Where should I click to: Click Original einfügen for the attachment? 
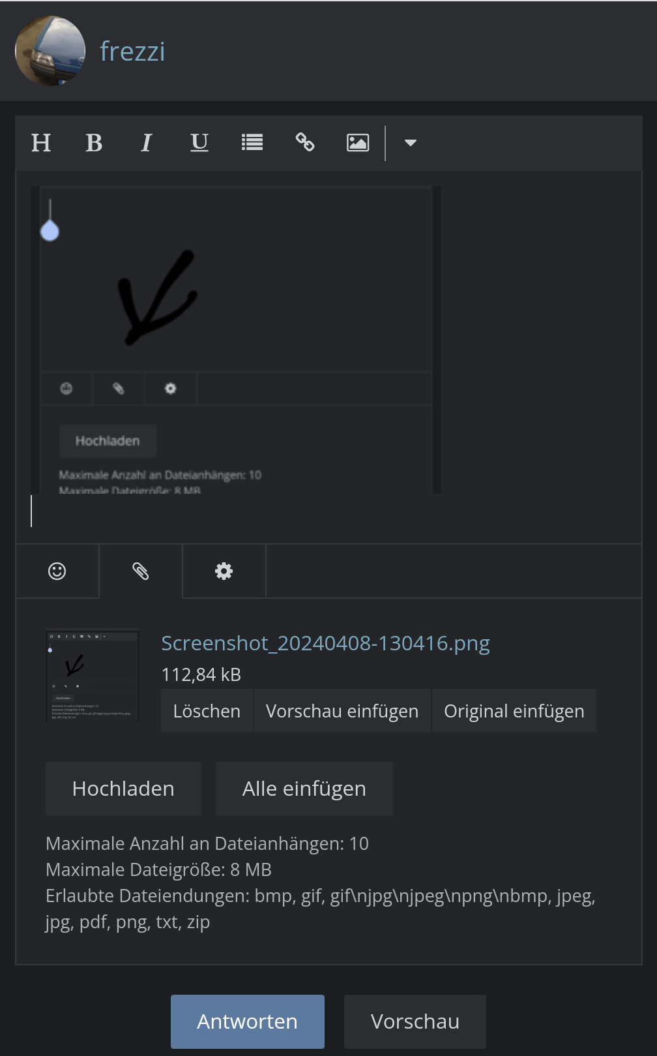point(514,711)
